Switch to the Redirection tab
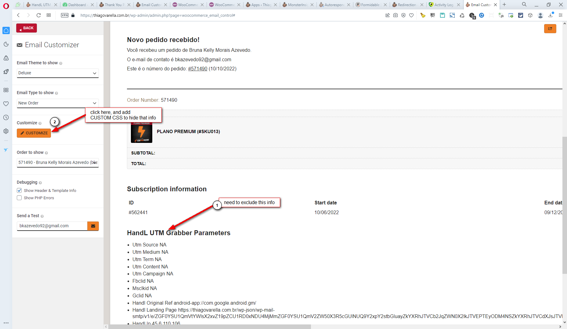The image size is (567, 329). coord(407,5)
